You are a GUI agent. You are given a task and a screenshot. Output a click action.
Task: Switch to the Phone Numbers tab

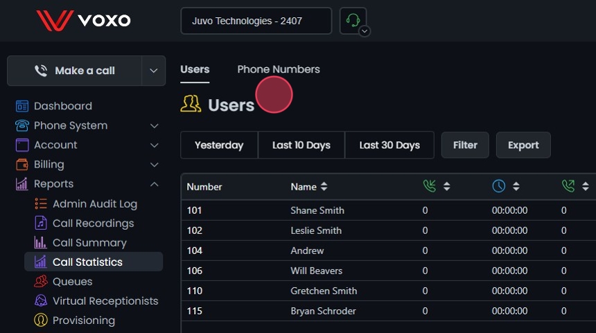point(279,69)
